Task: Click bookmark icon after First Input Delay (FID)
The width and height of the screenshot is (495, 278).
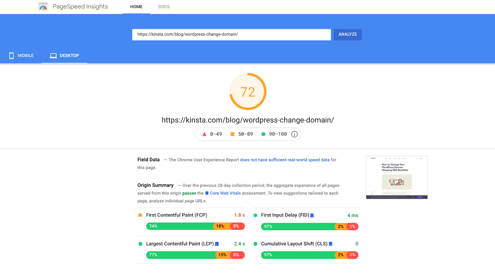Action: tap(312, 216)
